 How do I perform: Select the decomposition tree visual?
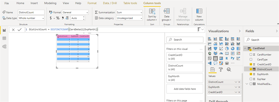[209, 63]
